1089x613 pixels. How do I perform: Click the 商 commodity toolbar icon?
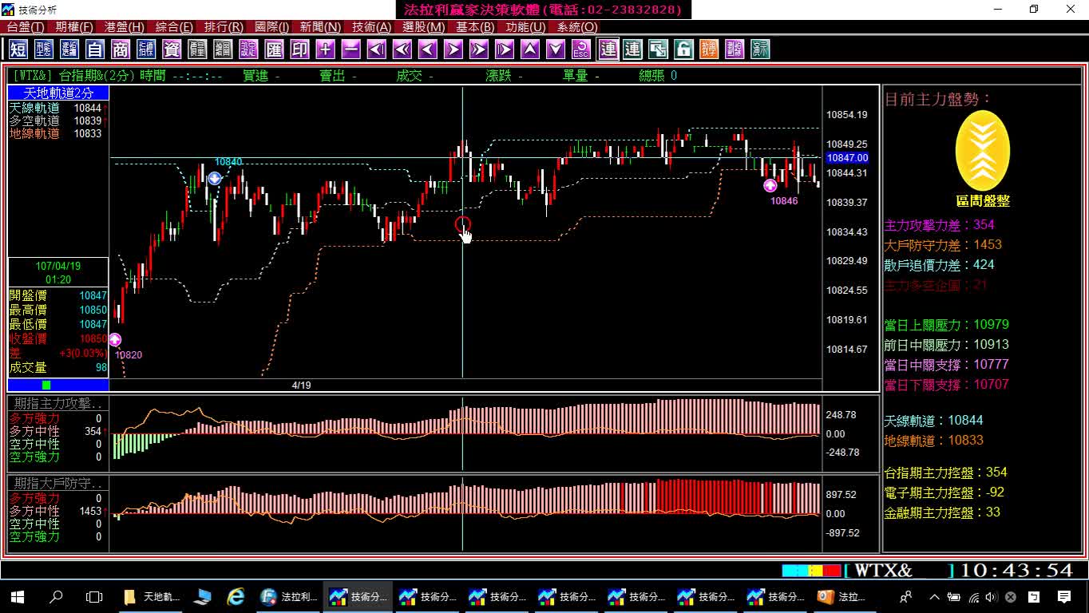point(121,49)
